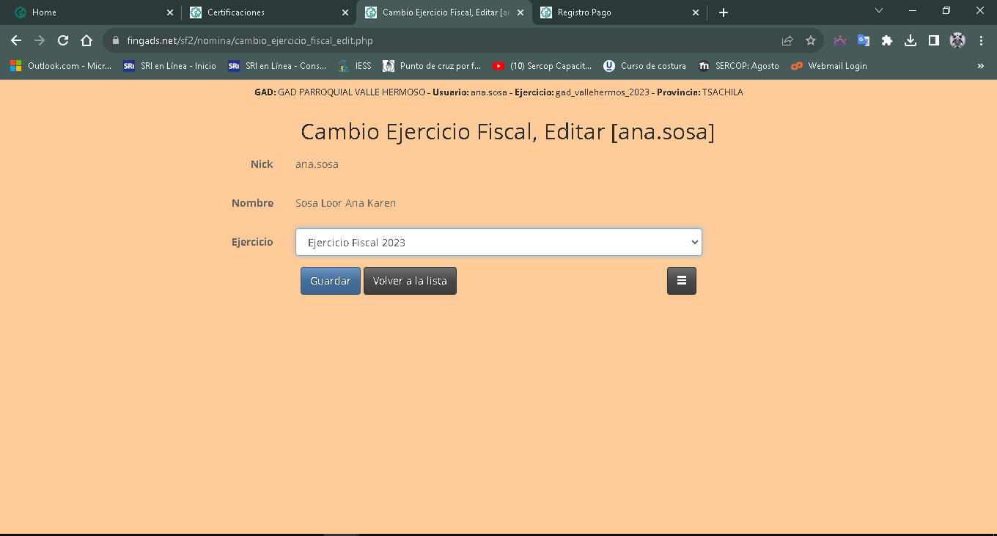Image resolution: width=997 pixels, height=536 pixels.
Task: Click the address bar URL field
Action: tap(440, 41)
